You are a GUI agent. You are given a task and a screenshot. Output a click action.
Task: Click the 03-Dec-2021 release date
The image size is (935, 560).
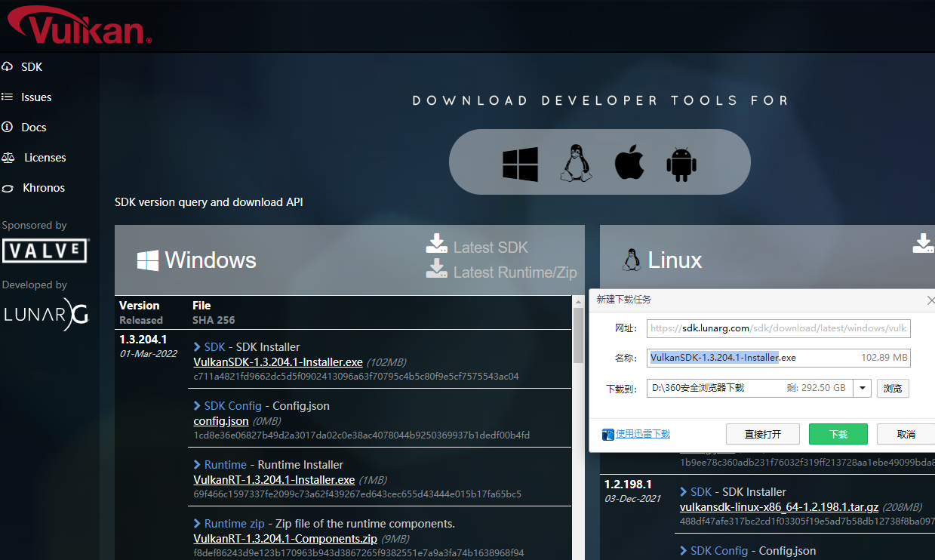point(633,498)
